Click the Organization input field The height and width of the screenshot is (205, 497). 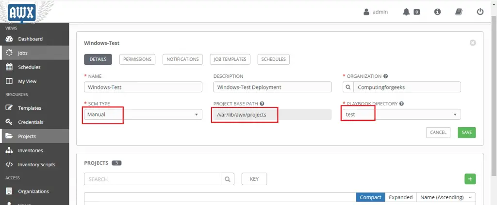point(407,87)
